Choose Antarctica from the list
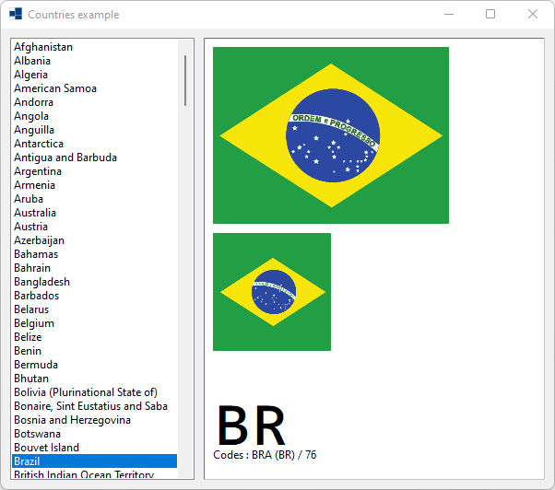Image resolution: width=555 pixels, height=490 pixels. coord(95,144)
